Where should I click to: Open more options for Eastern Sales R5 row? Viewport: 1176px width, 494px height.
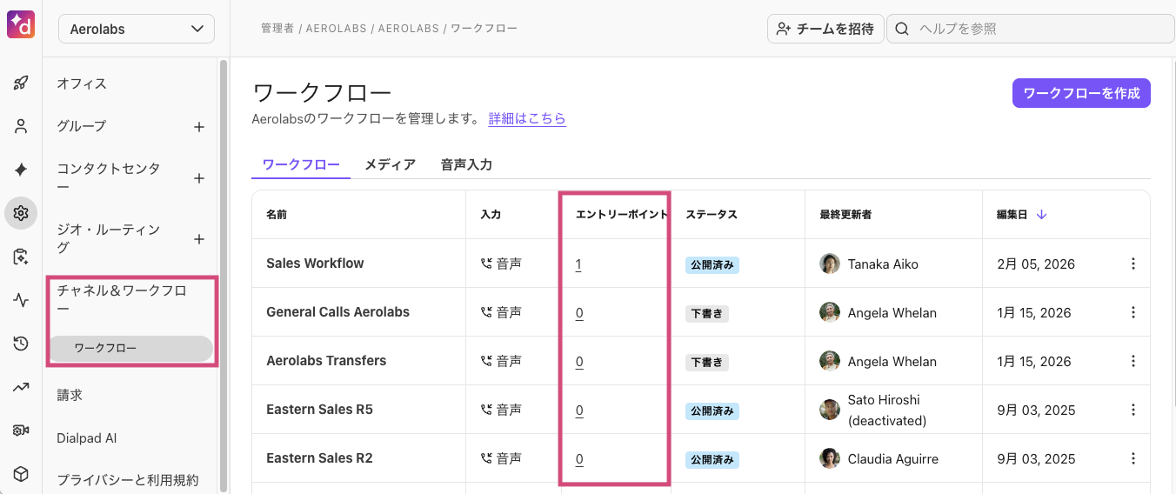tap(1133, 410)
